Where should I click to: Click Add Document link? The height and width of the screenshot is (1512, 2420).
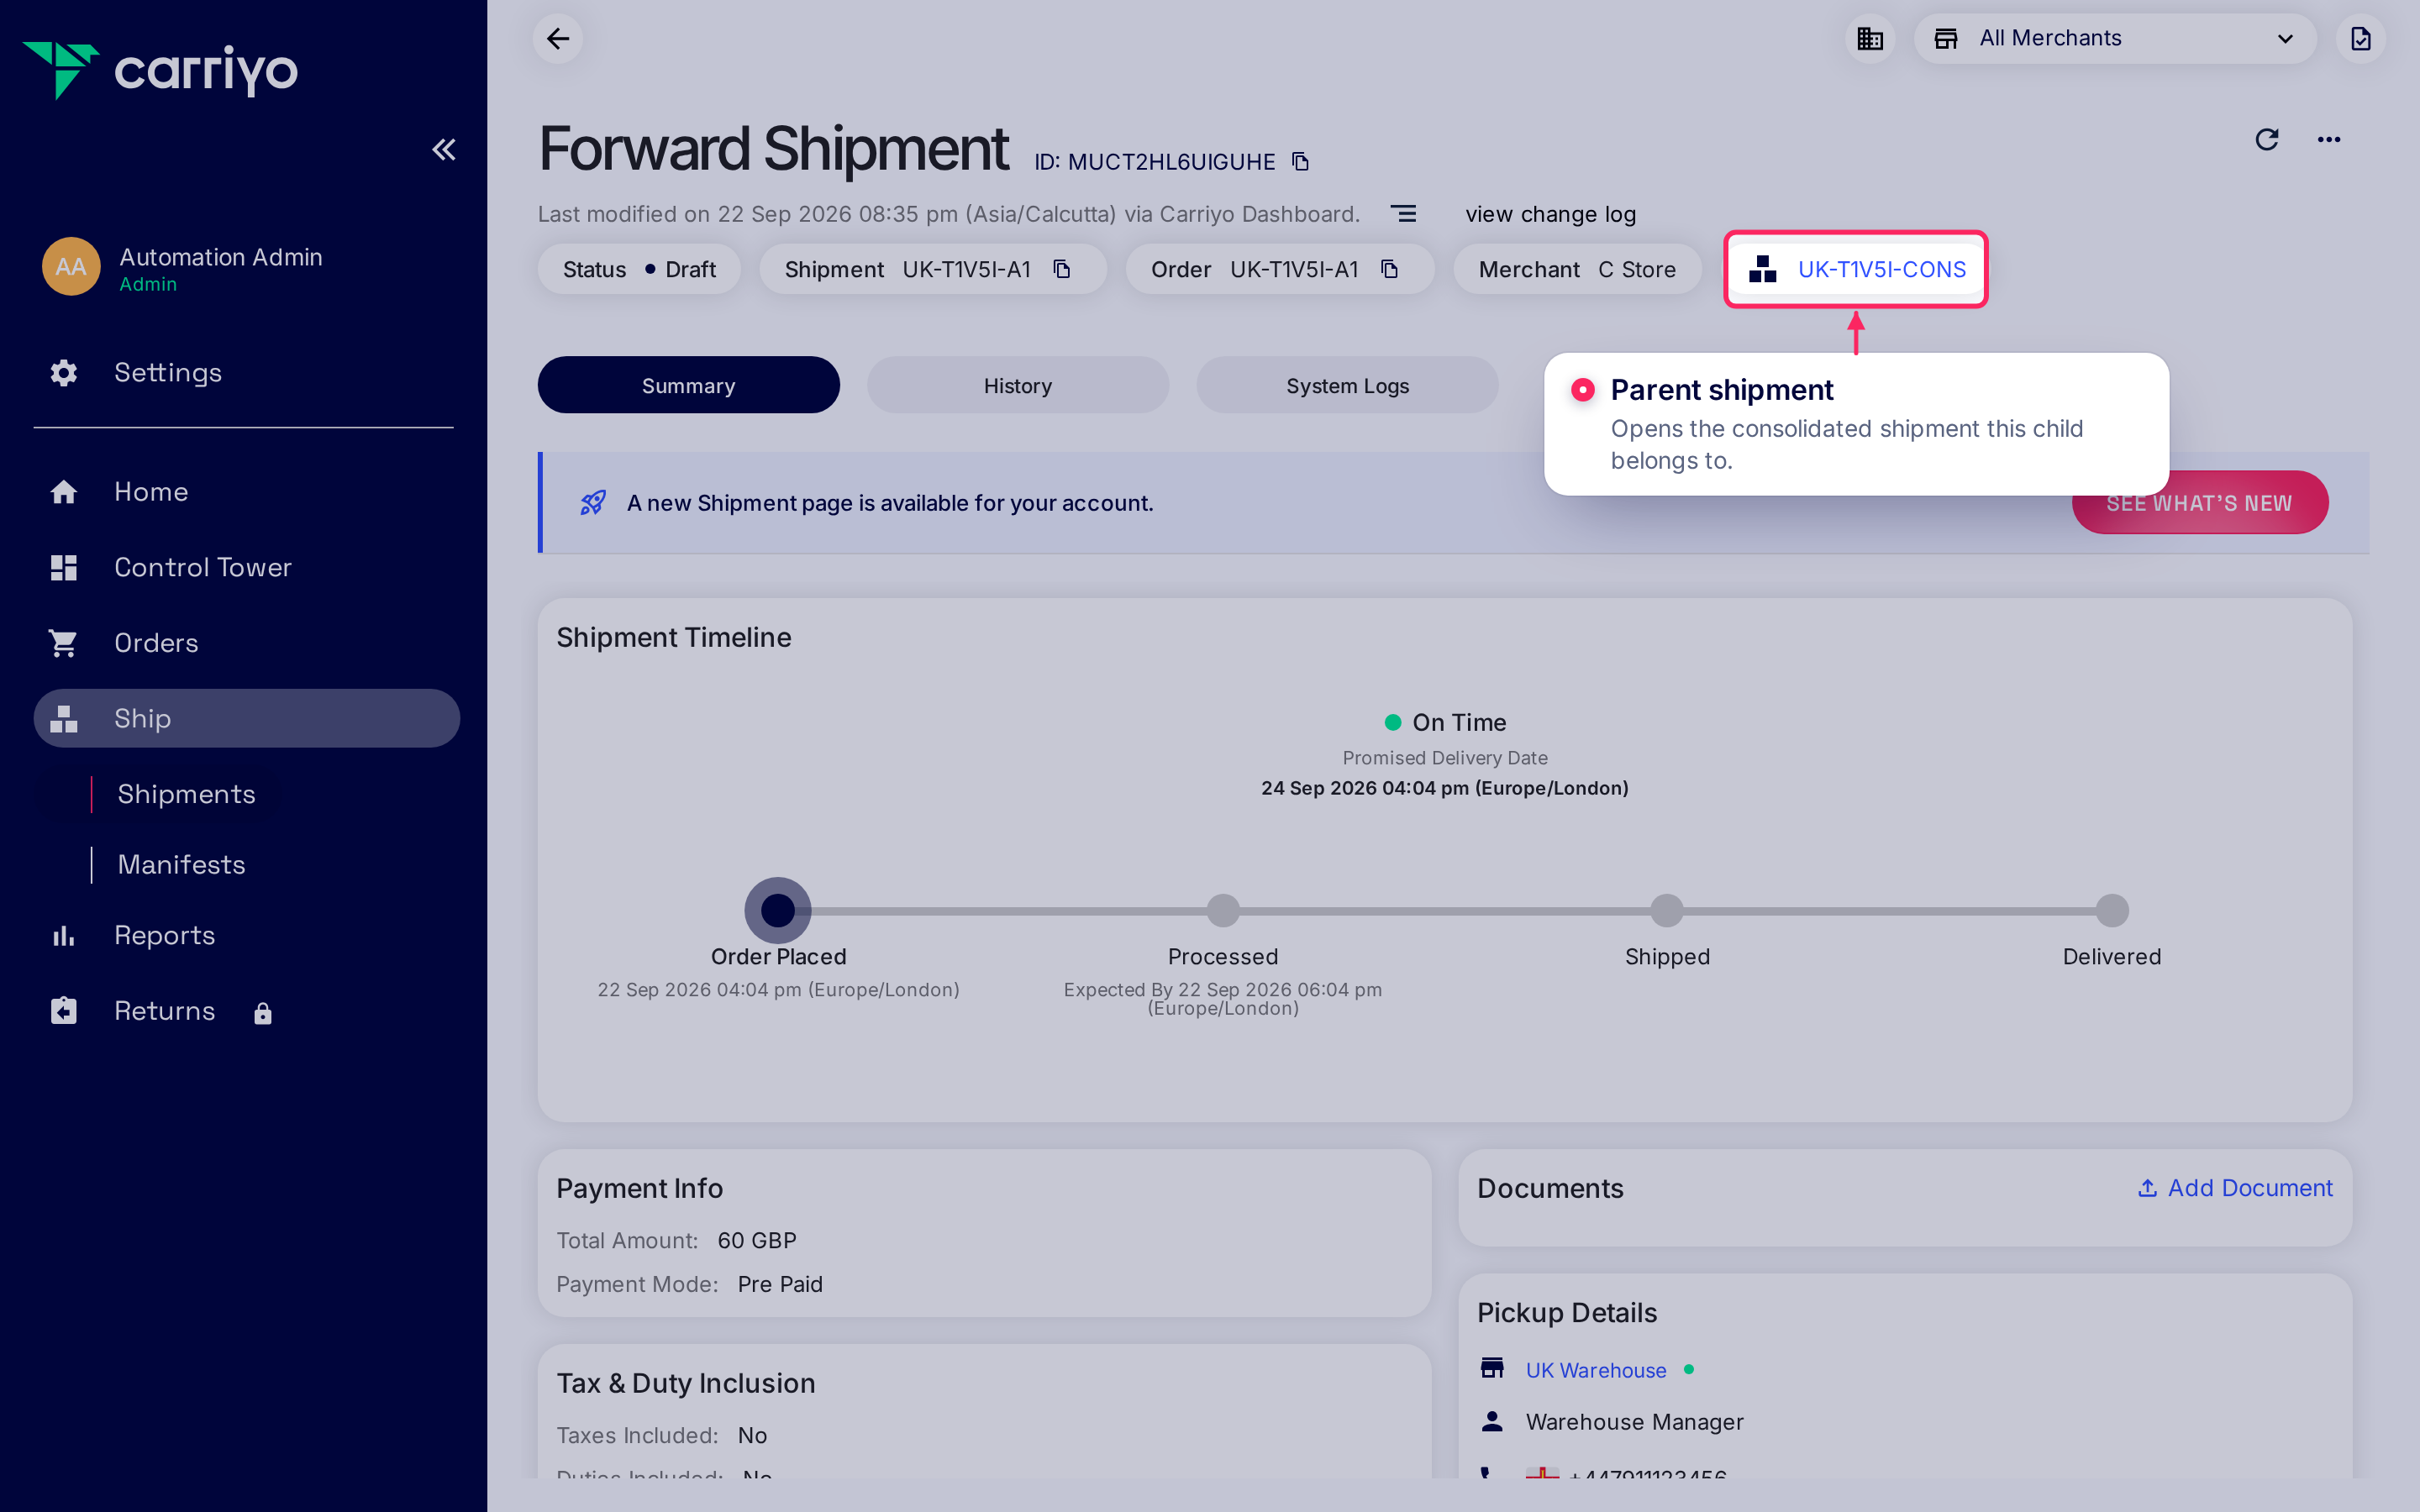(x=2234, y=1188)
